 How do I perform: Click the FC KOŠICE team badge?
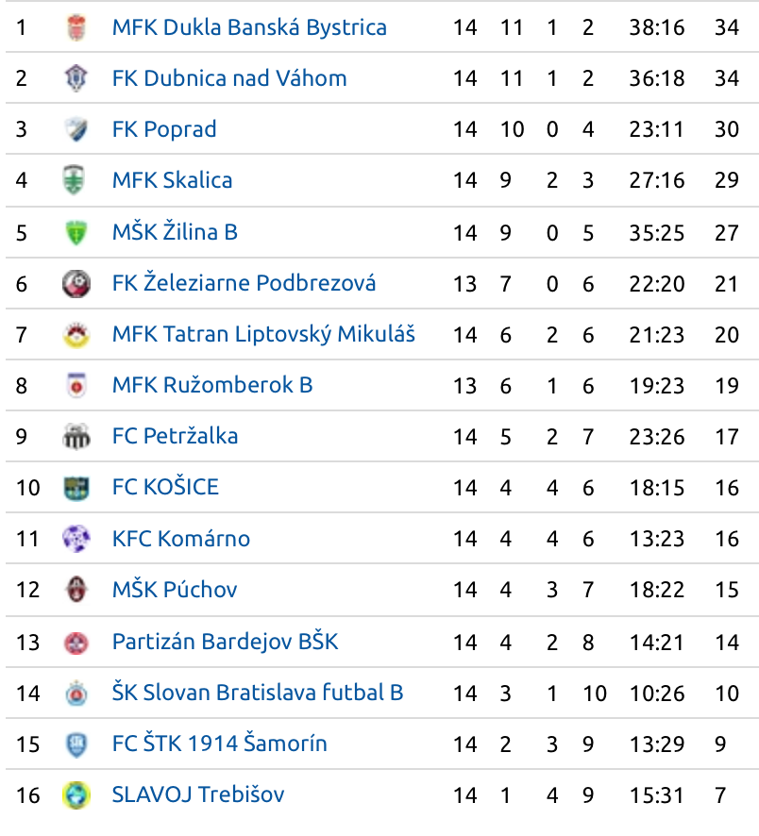tap(76, 488)
